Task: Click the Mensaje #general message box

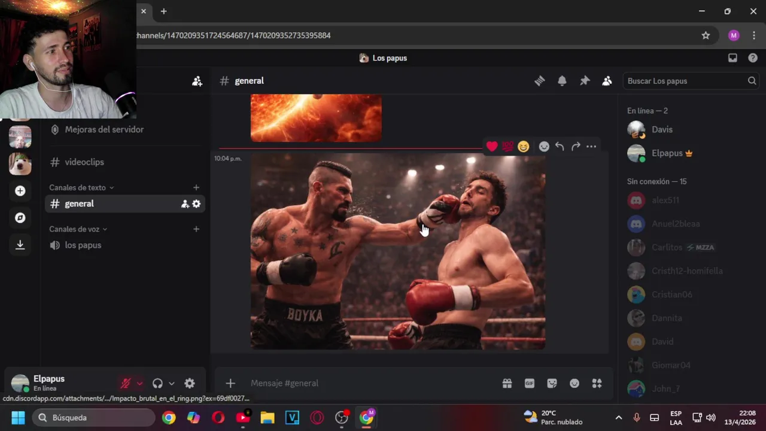Action: pos(371,383)
